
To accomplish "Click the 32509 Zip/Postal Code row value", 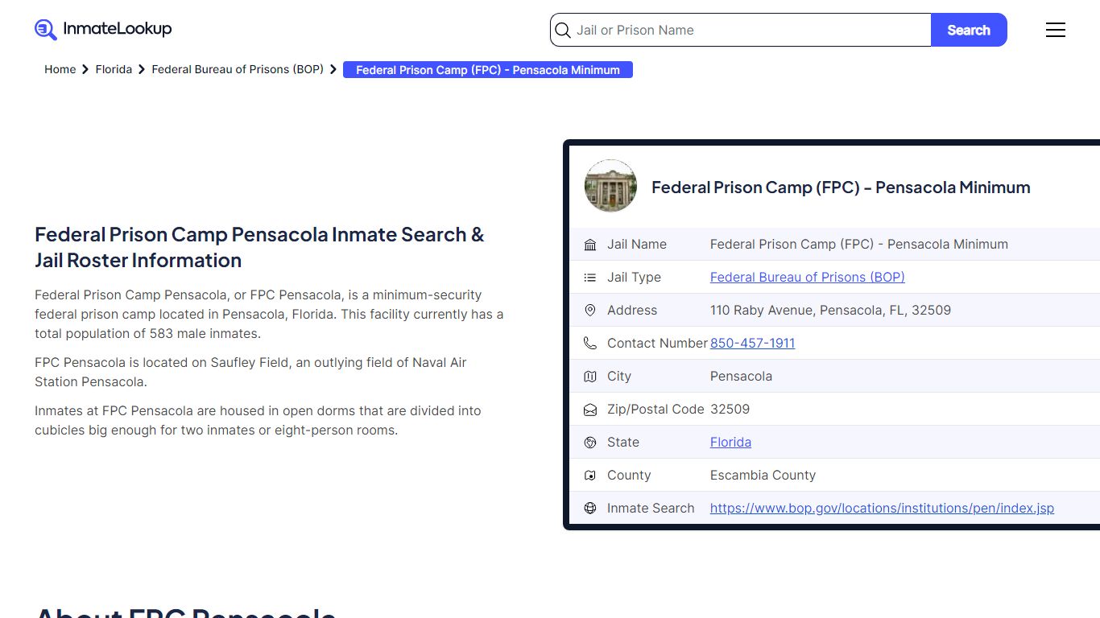I will click(x=730, y=410).
